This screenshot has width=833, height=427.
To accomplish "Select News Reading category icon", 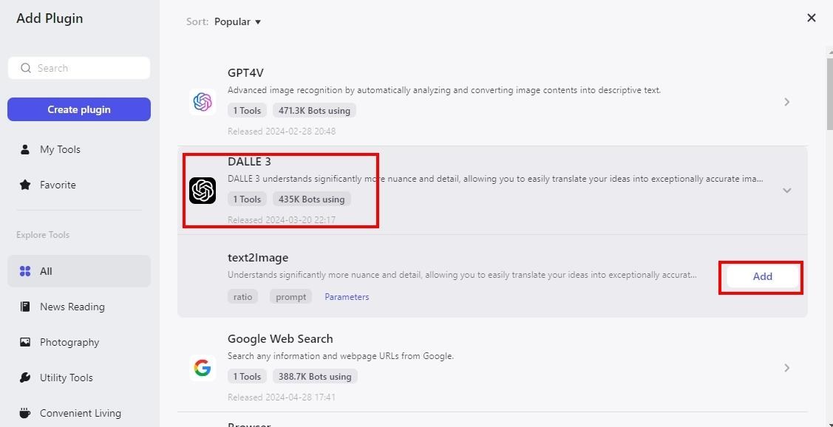I will [x=25, y=307].
